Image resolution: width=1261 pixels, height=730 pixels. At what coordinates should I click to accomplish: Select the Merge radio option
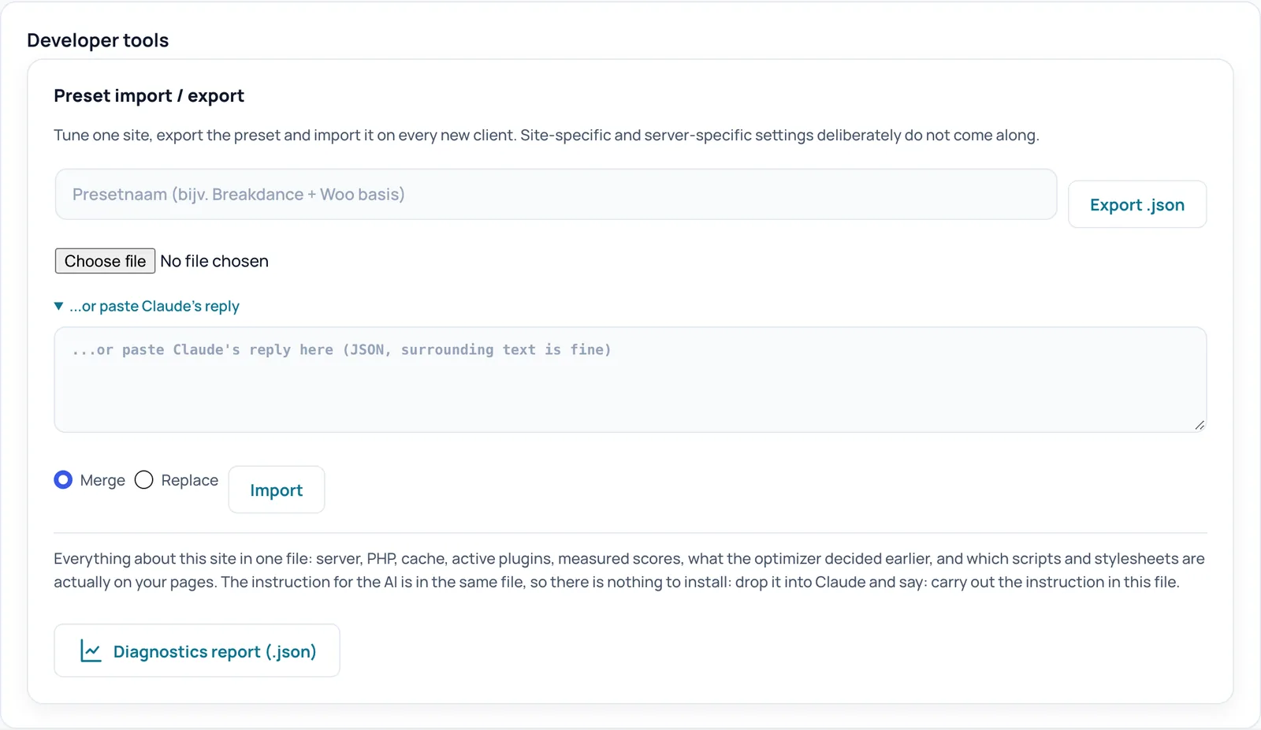tap(63, 480)
